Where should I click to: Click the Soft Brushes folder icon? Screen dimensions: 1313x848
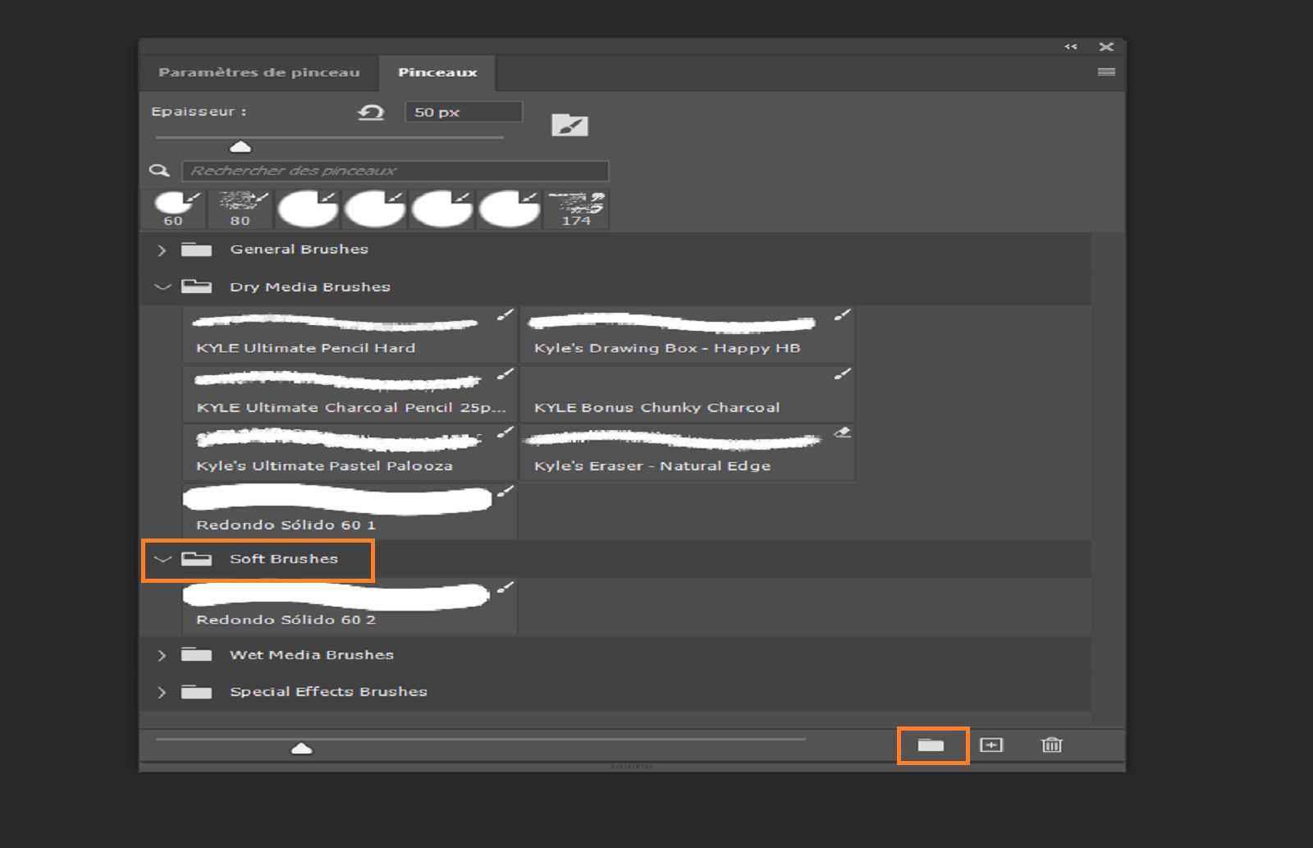pos(196,559)
